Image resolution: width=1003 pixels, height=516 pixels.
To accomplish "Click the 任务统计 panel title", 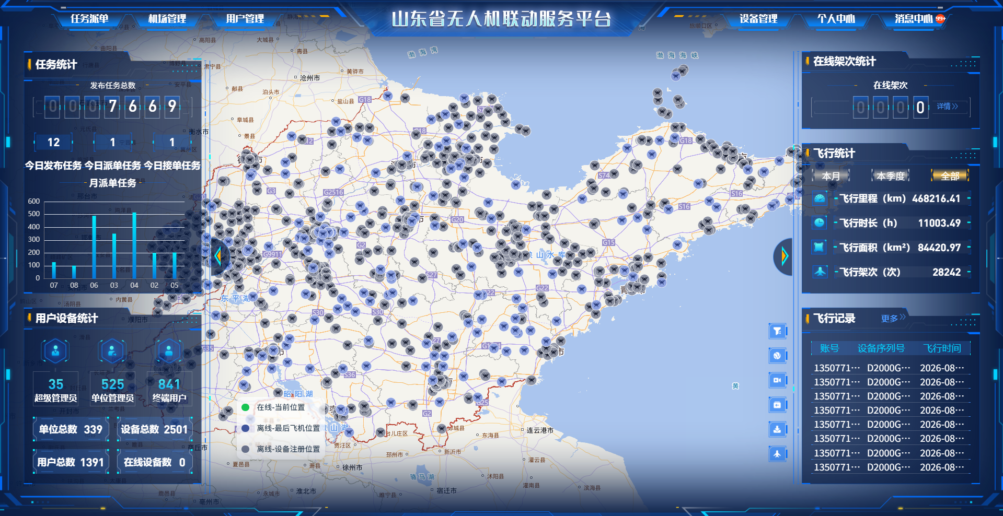I will [x=56, y=64].
